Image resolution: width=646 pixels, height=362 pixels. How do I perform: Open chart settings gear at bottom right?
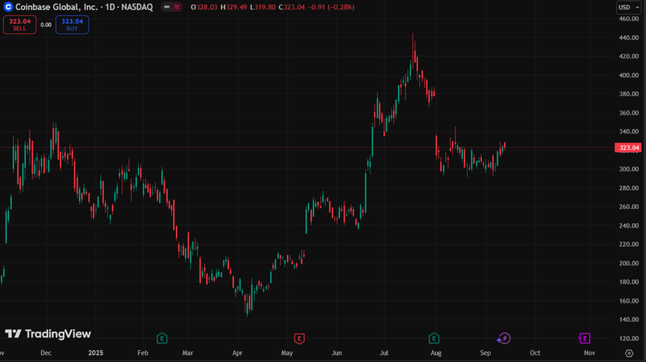(x=629, y=354)
